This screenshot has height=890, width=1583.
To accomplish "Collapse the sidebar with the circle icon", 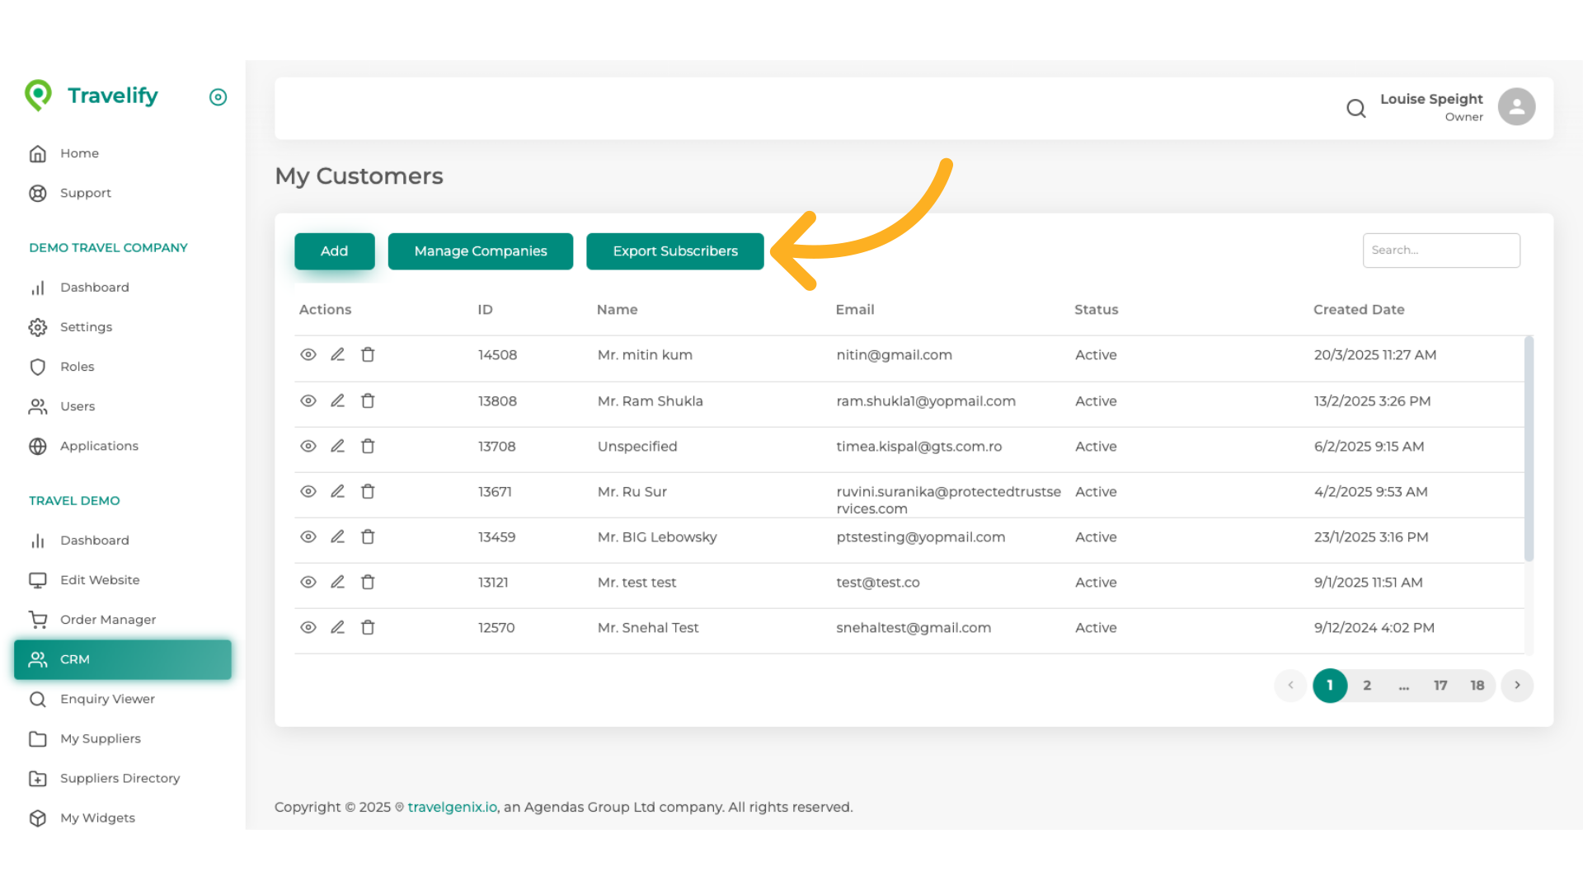I will click(218, 97).
